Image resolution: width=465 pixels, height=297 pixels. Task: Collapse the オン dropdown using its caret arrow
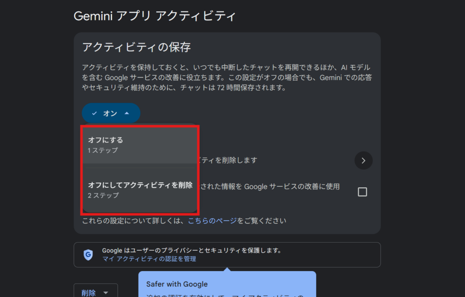(127, 113)
